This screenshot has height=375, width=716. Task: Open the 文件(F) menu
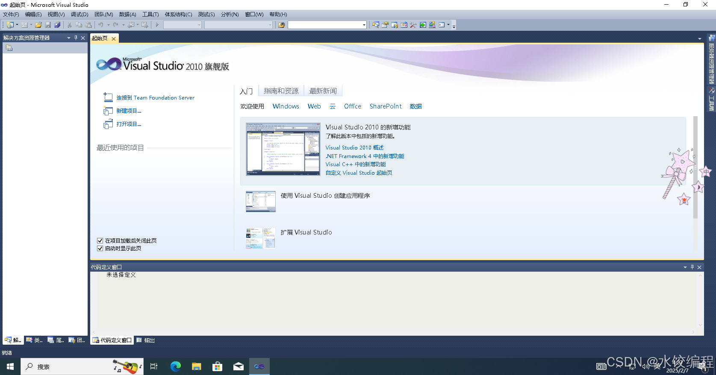coord(11,15)
